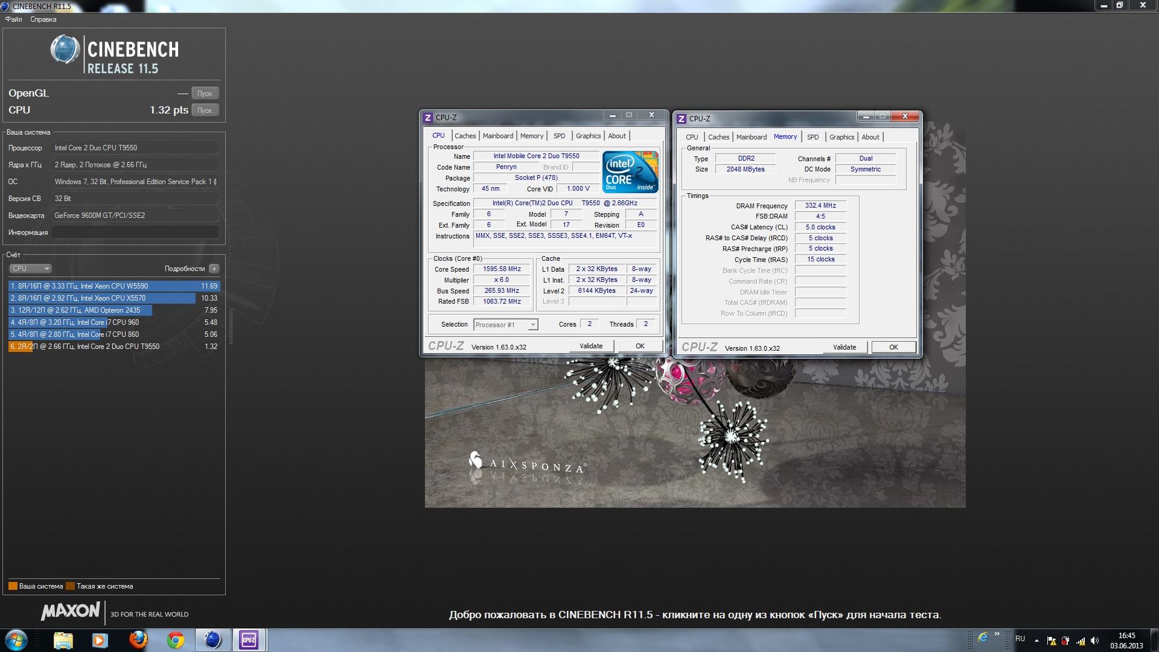Switch to CPU tab in right CPU-Z window

tap(692, 137)
